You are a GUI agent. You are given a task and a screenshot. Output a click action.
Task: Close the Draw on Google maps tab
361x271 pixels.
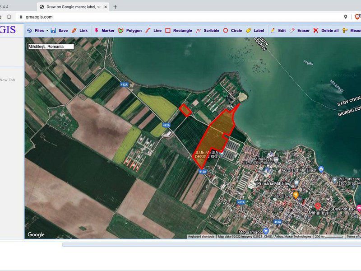(106, 7)
